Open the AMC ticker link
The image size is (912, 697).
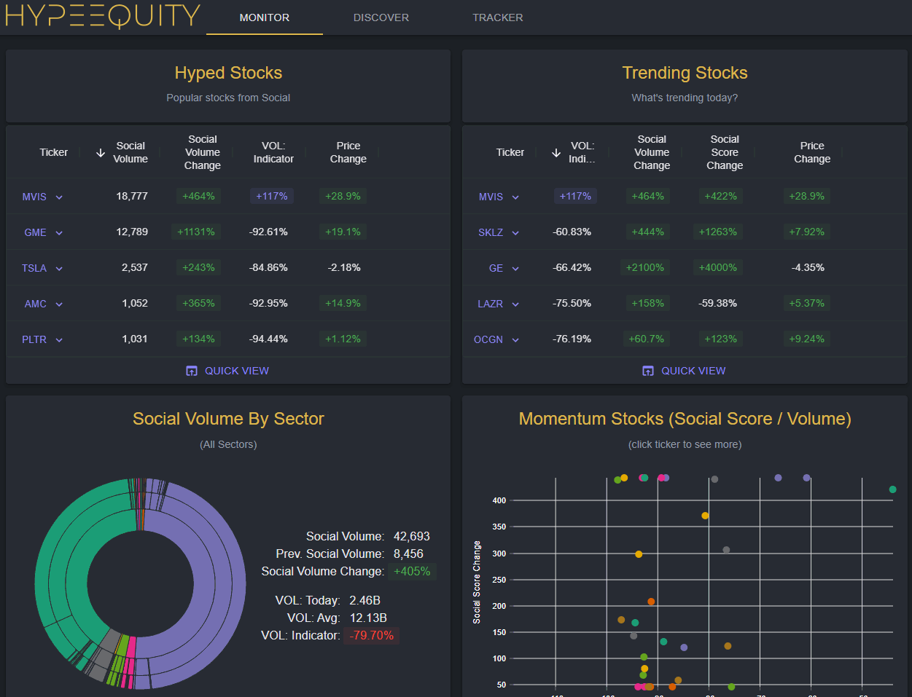pyautogui.click(x=35, y=304)
